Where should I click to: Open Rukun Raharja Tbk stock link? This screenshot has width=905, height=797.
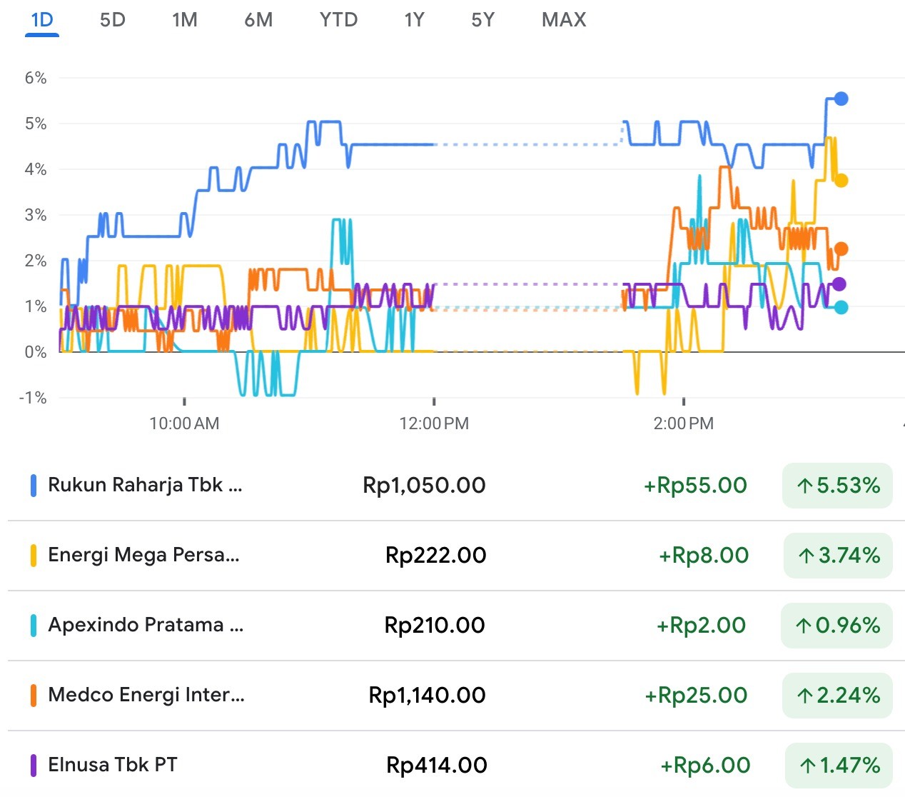tap(145, 485)
